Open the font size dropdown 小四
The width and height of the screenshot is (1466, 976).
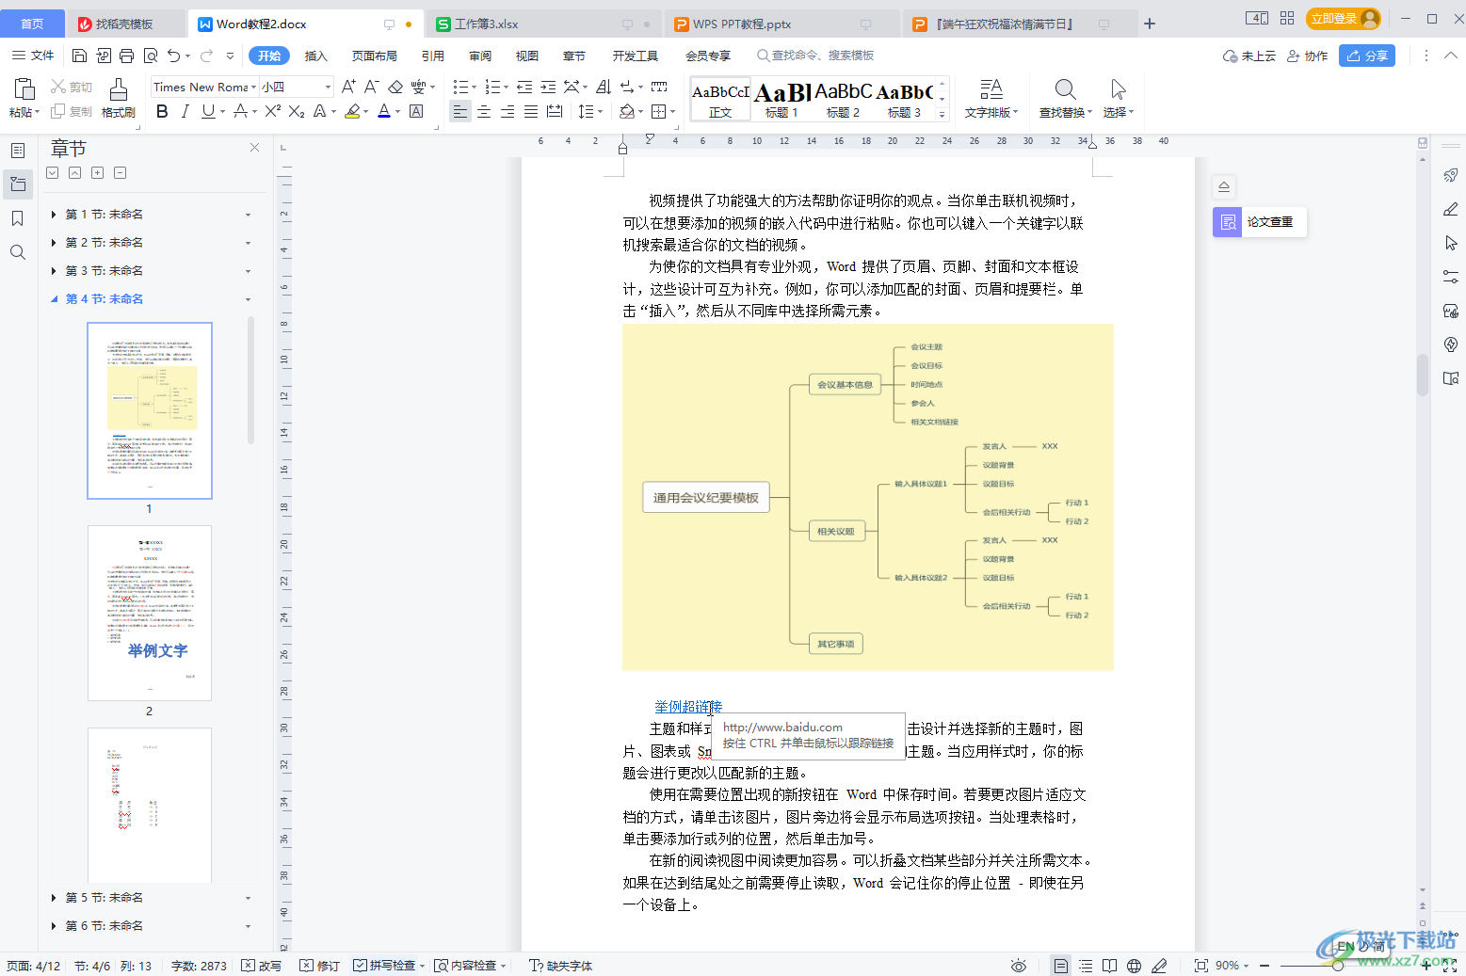coord(328,87)
